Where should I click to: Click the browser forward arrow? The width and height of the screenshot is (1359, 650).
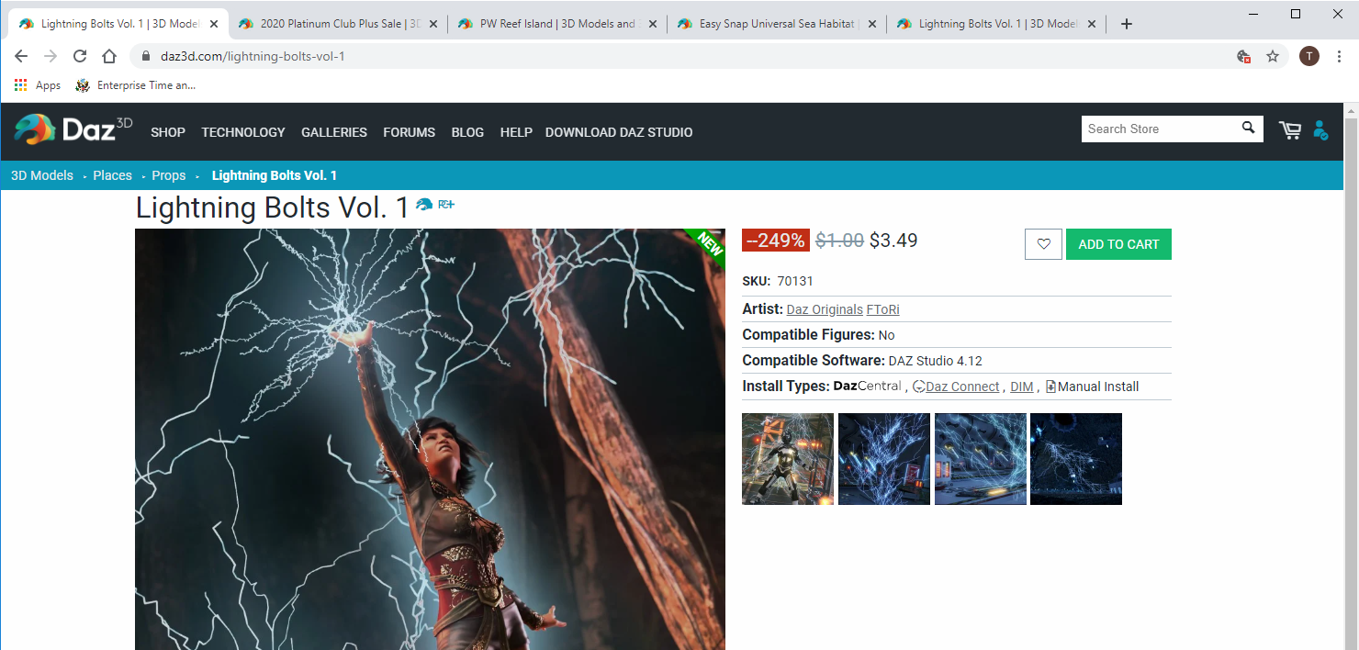51,56
